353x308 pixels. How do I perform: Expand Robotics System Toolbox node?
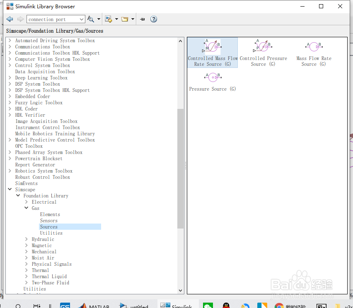pyautogui.click(x=10, y=171)
